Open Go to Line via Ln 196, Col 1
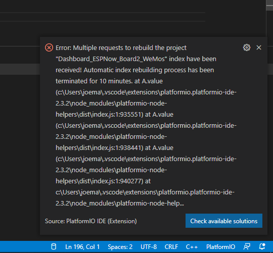Image resolution: width=273 pixels, height=253 pixels. click(82, 247)
